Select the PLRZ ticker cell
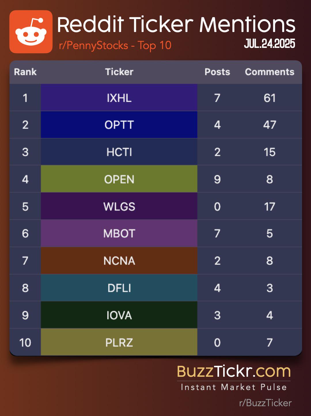This screenshot has height=416, width=311. point(119,342)
